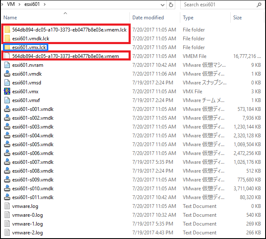Click date 7/20/2017 10:32 AM
266x239 pixels.
coord(154,215)
